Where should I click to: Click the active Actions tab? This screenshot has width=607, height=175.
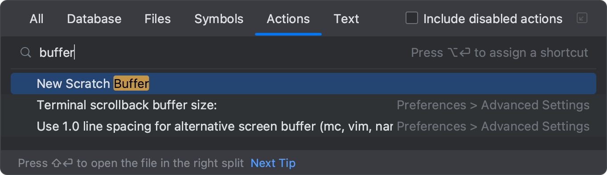[x=288, y=19]
